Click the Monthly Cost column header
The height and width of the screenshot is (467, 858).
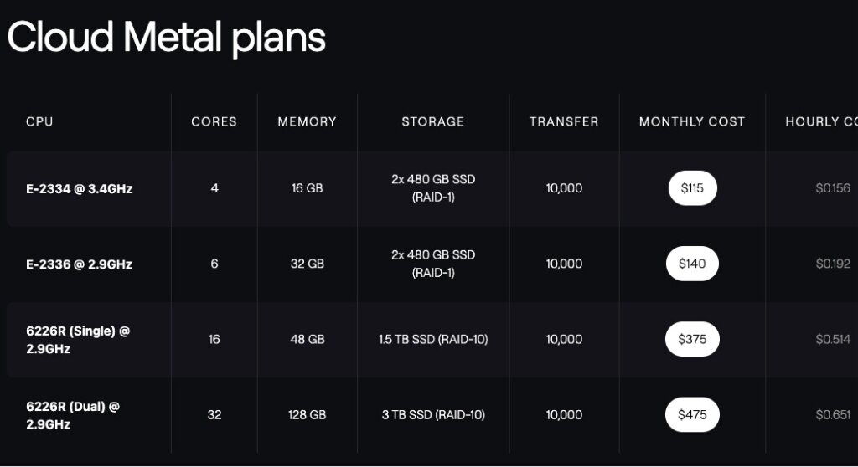tap(692, 121)
